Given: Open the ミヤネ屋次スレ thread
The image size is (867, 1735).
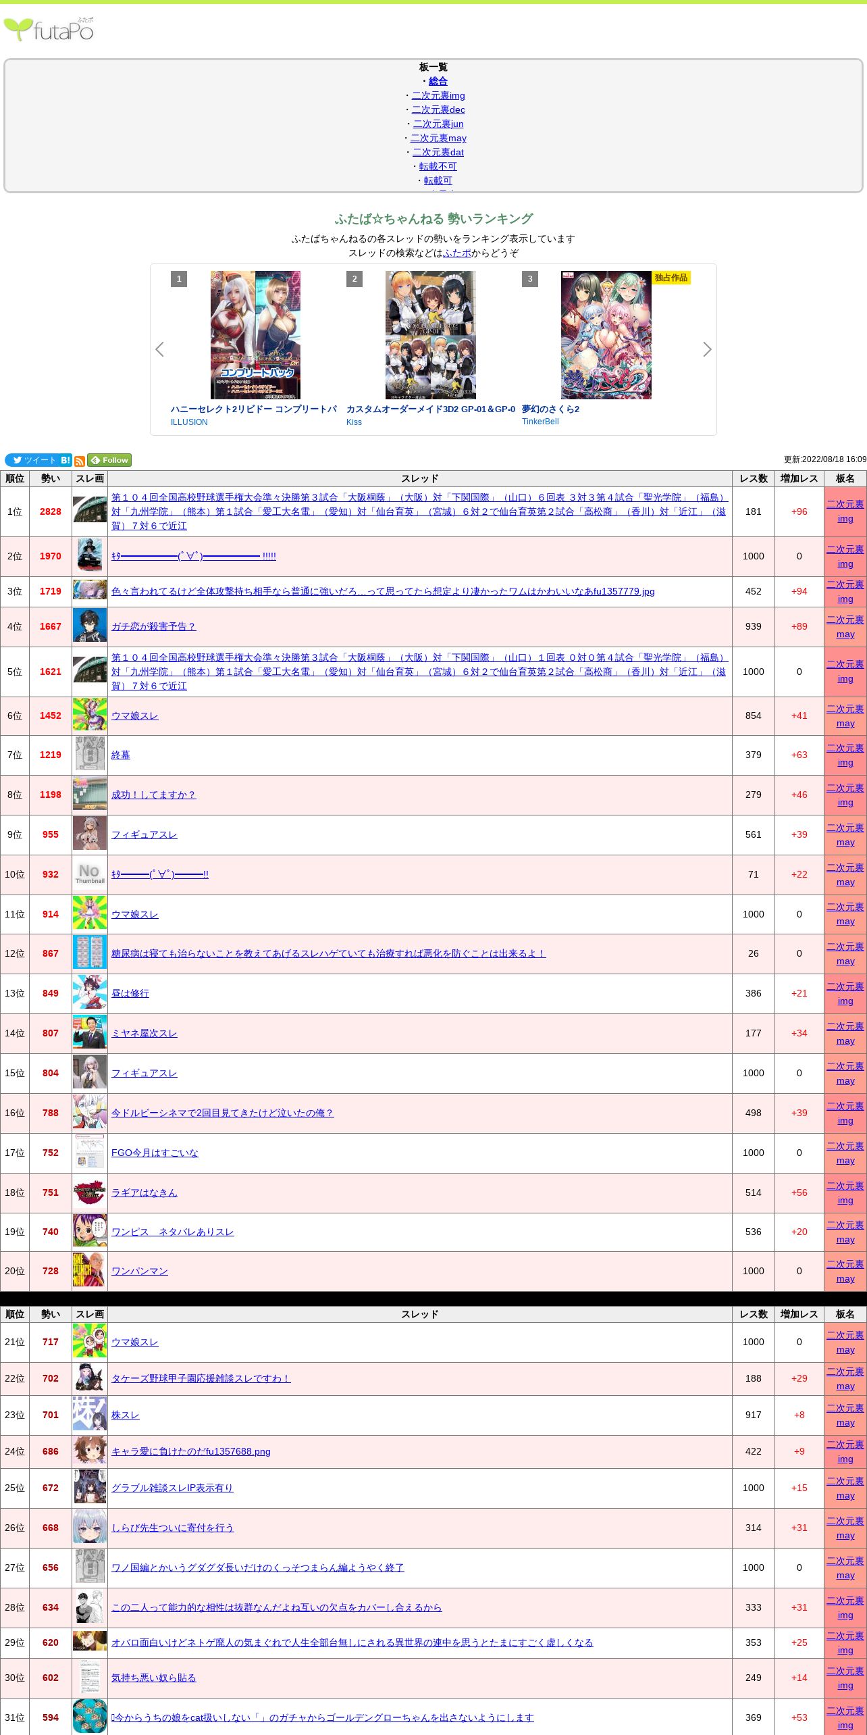Looking at the screenshot, I should coord(144,1033).
